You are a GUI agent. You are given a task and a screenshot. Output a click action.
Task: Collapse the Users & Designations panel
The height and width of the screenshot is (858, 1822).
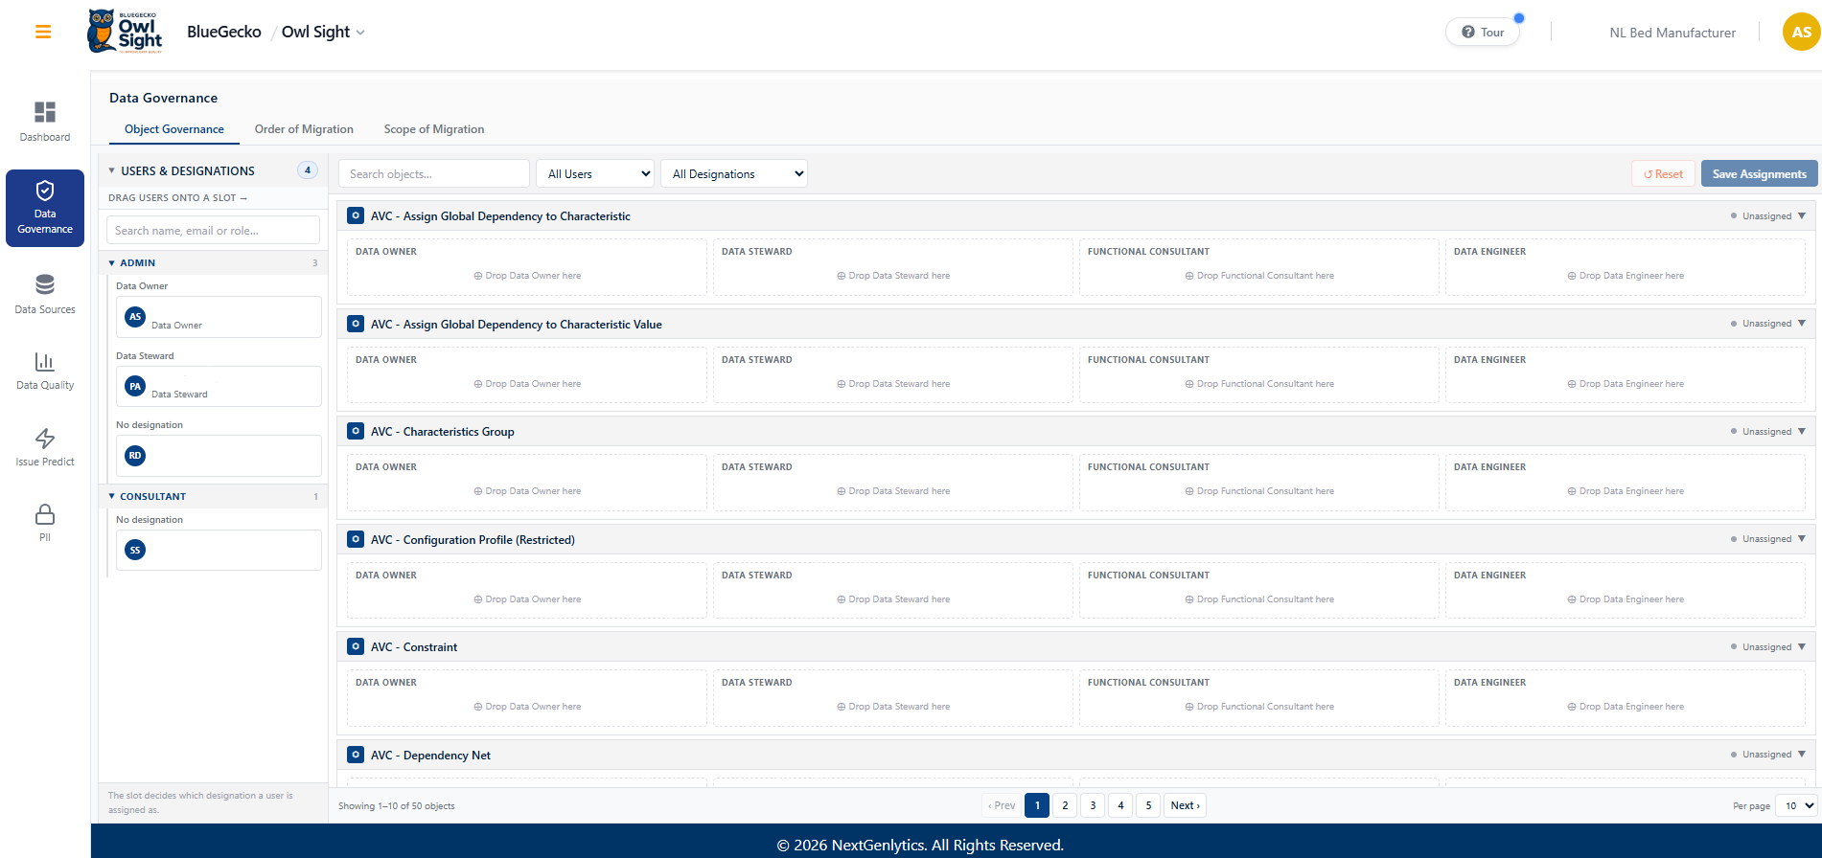(x=112, y=170)
